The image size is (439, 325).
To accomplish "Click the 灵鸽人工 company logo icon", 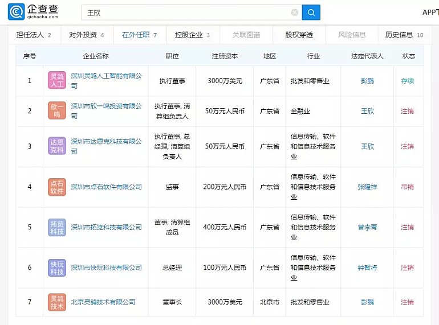I will (57, 80).
